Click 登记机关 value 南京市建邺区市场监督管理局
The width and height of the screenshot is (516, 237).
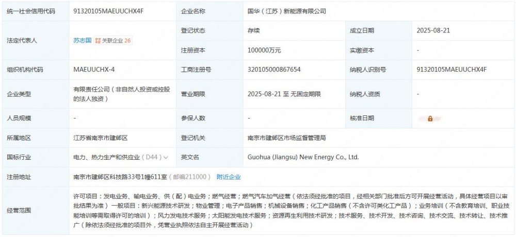click(x=286, y=138)
